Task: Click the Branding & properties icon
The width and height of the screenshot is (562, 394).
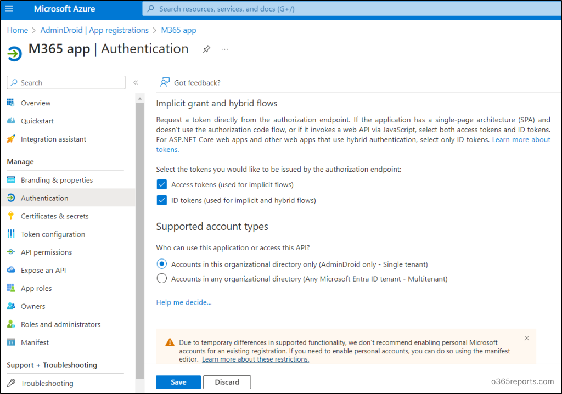Action: [x=11, y=180]
